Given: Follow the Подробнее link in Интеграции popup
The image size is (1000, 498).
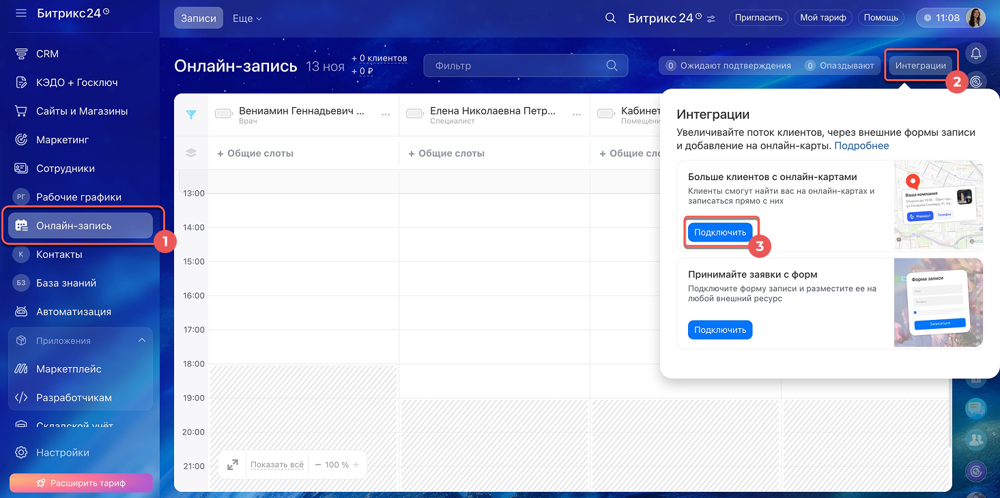Looking at the screenshot, I should pos(861,145).
